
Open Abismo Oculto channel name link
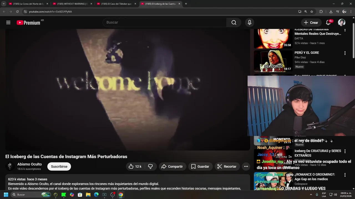[30, 164]
